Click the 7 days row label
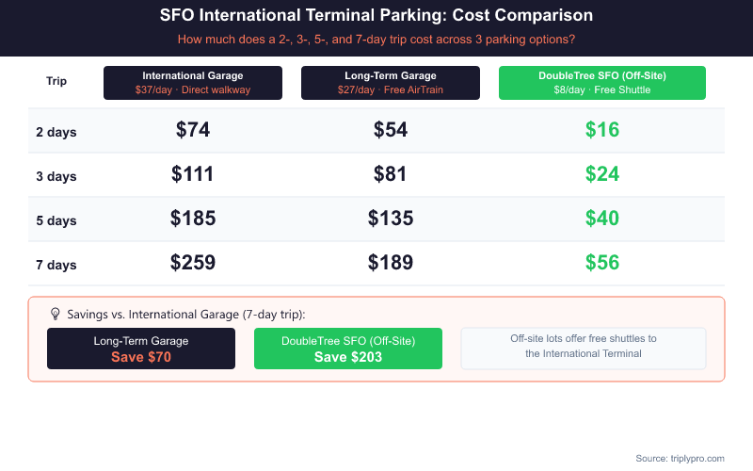This screenshot has width=753, height=471. (x=56, y=265)
